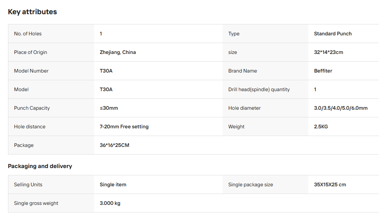
Task: Select the 'Standard Punch' value
Action: coord(333,34)
